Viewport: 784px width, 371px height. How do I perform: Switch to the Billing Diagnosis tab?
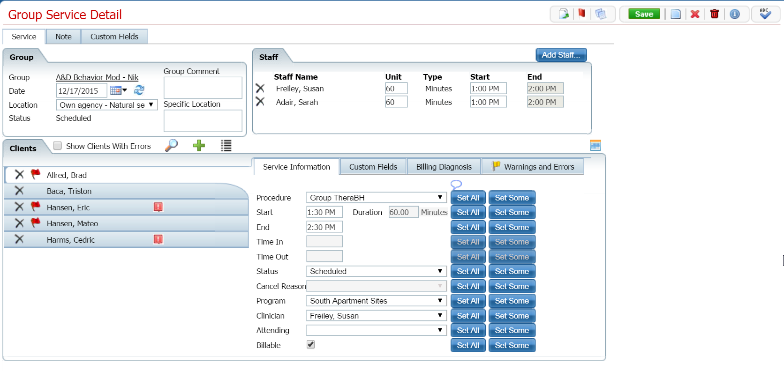tap(444, 167)
